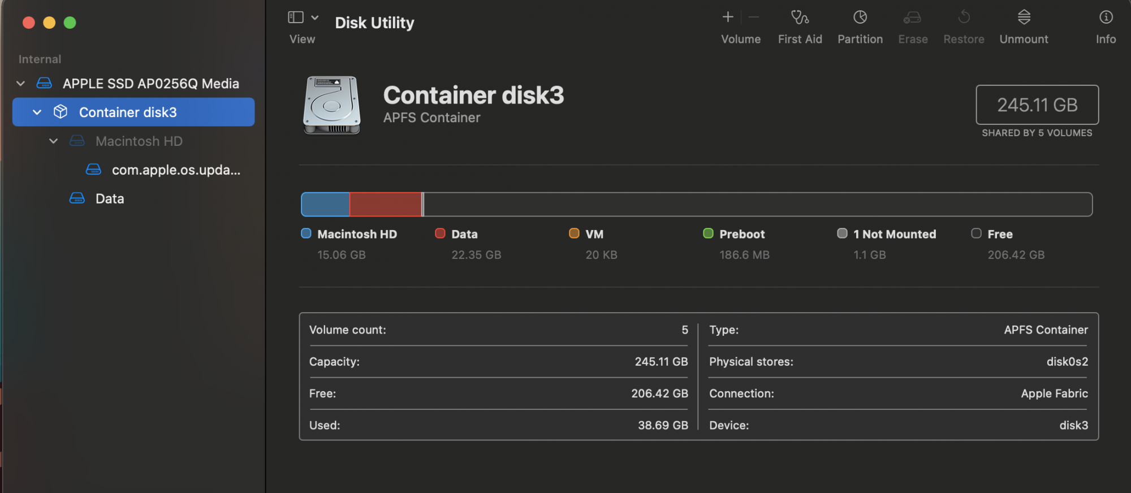This screenshot has width=1131, height=493.
Task: Click the 245.11 GB capacity box
Action: tap(1037, 105)
